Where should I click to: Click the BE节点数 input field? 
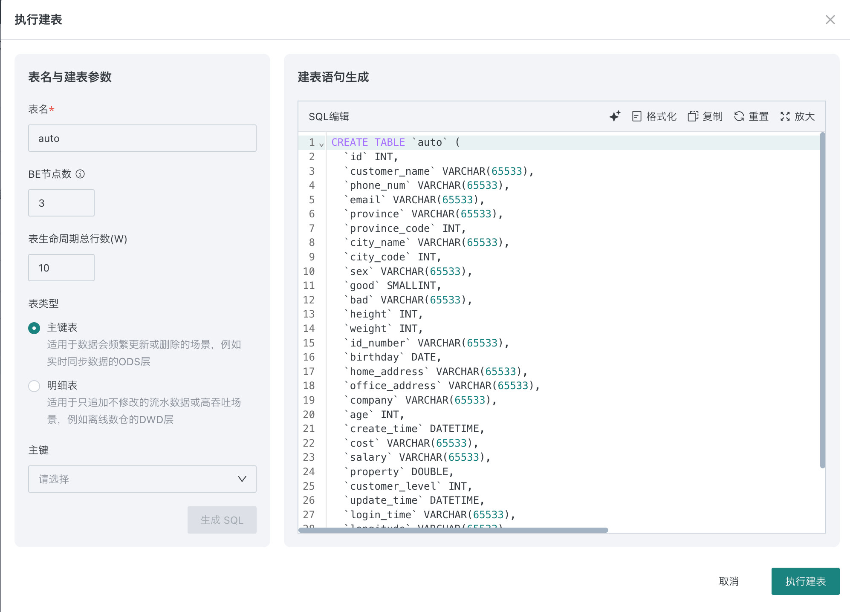61,203
